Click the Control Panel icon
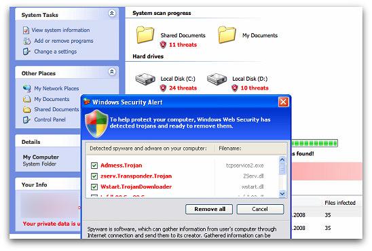 (x=26, y=119)
